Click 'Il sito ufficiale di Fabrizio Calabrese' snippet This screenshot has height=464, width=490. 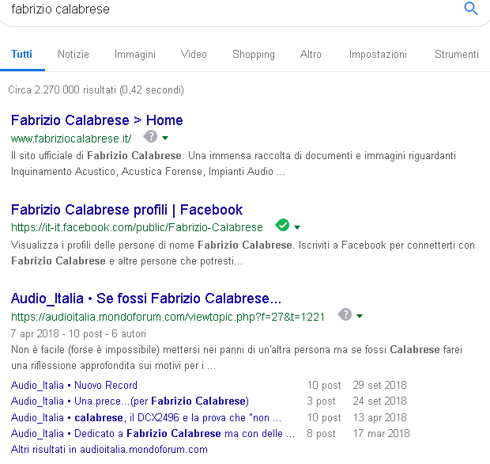pyautogui.click(x=233, y=163)
